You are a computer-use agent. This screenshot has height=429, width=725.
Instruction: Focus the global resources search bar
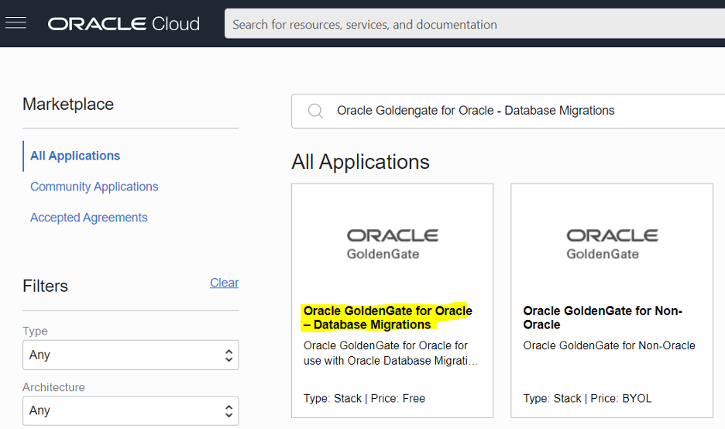point(475,23)
